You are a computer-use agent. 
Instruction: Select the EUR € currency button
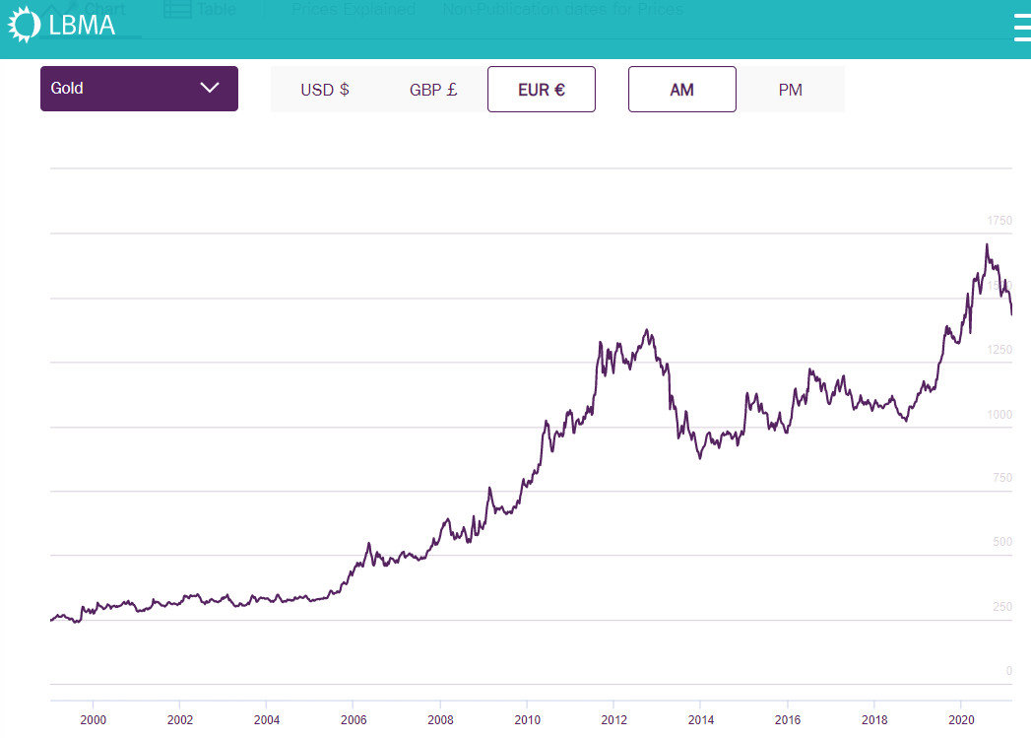pyautogui.click(x=542, y=90)
